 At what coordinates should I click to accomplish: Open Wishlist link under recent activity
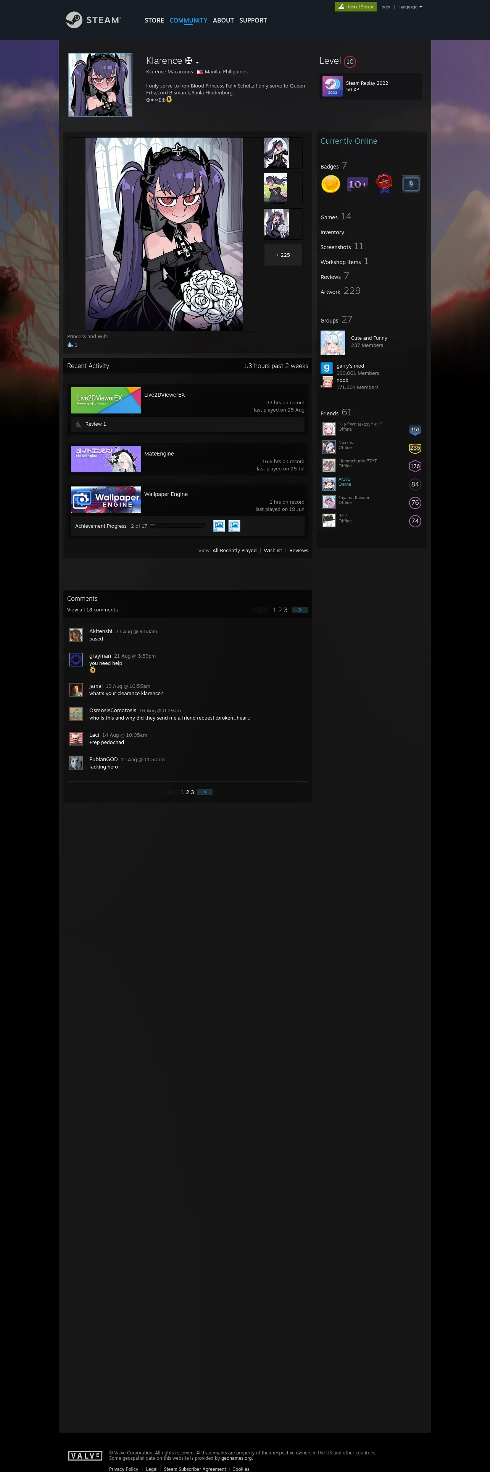coord(272,551)
